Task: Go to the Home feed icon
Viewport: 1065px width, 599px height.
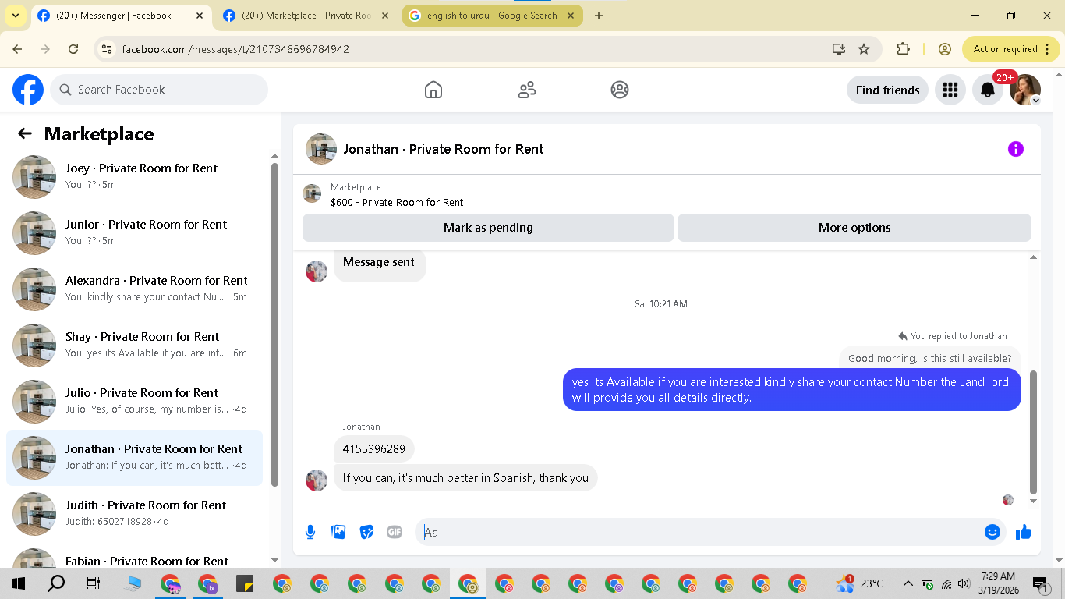Action: [x=433, y=90]
